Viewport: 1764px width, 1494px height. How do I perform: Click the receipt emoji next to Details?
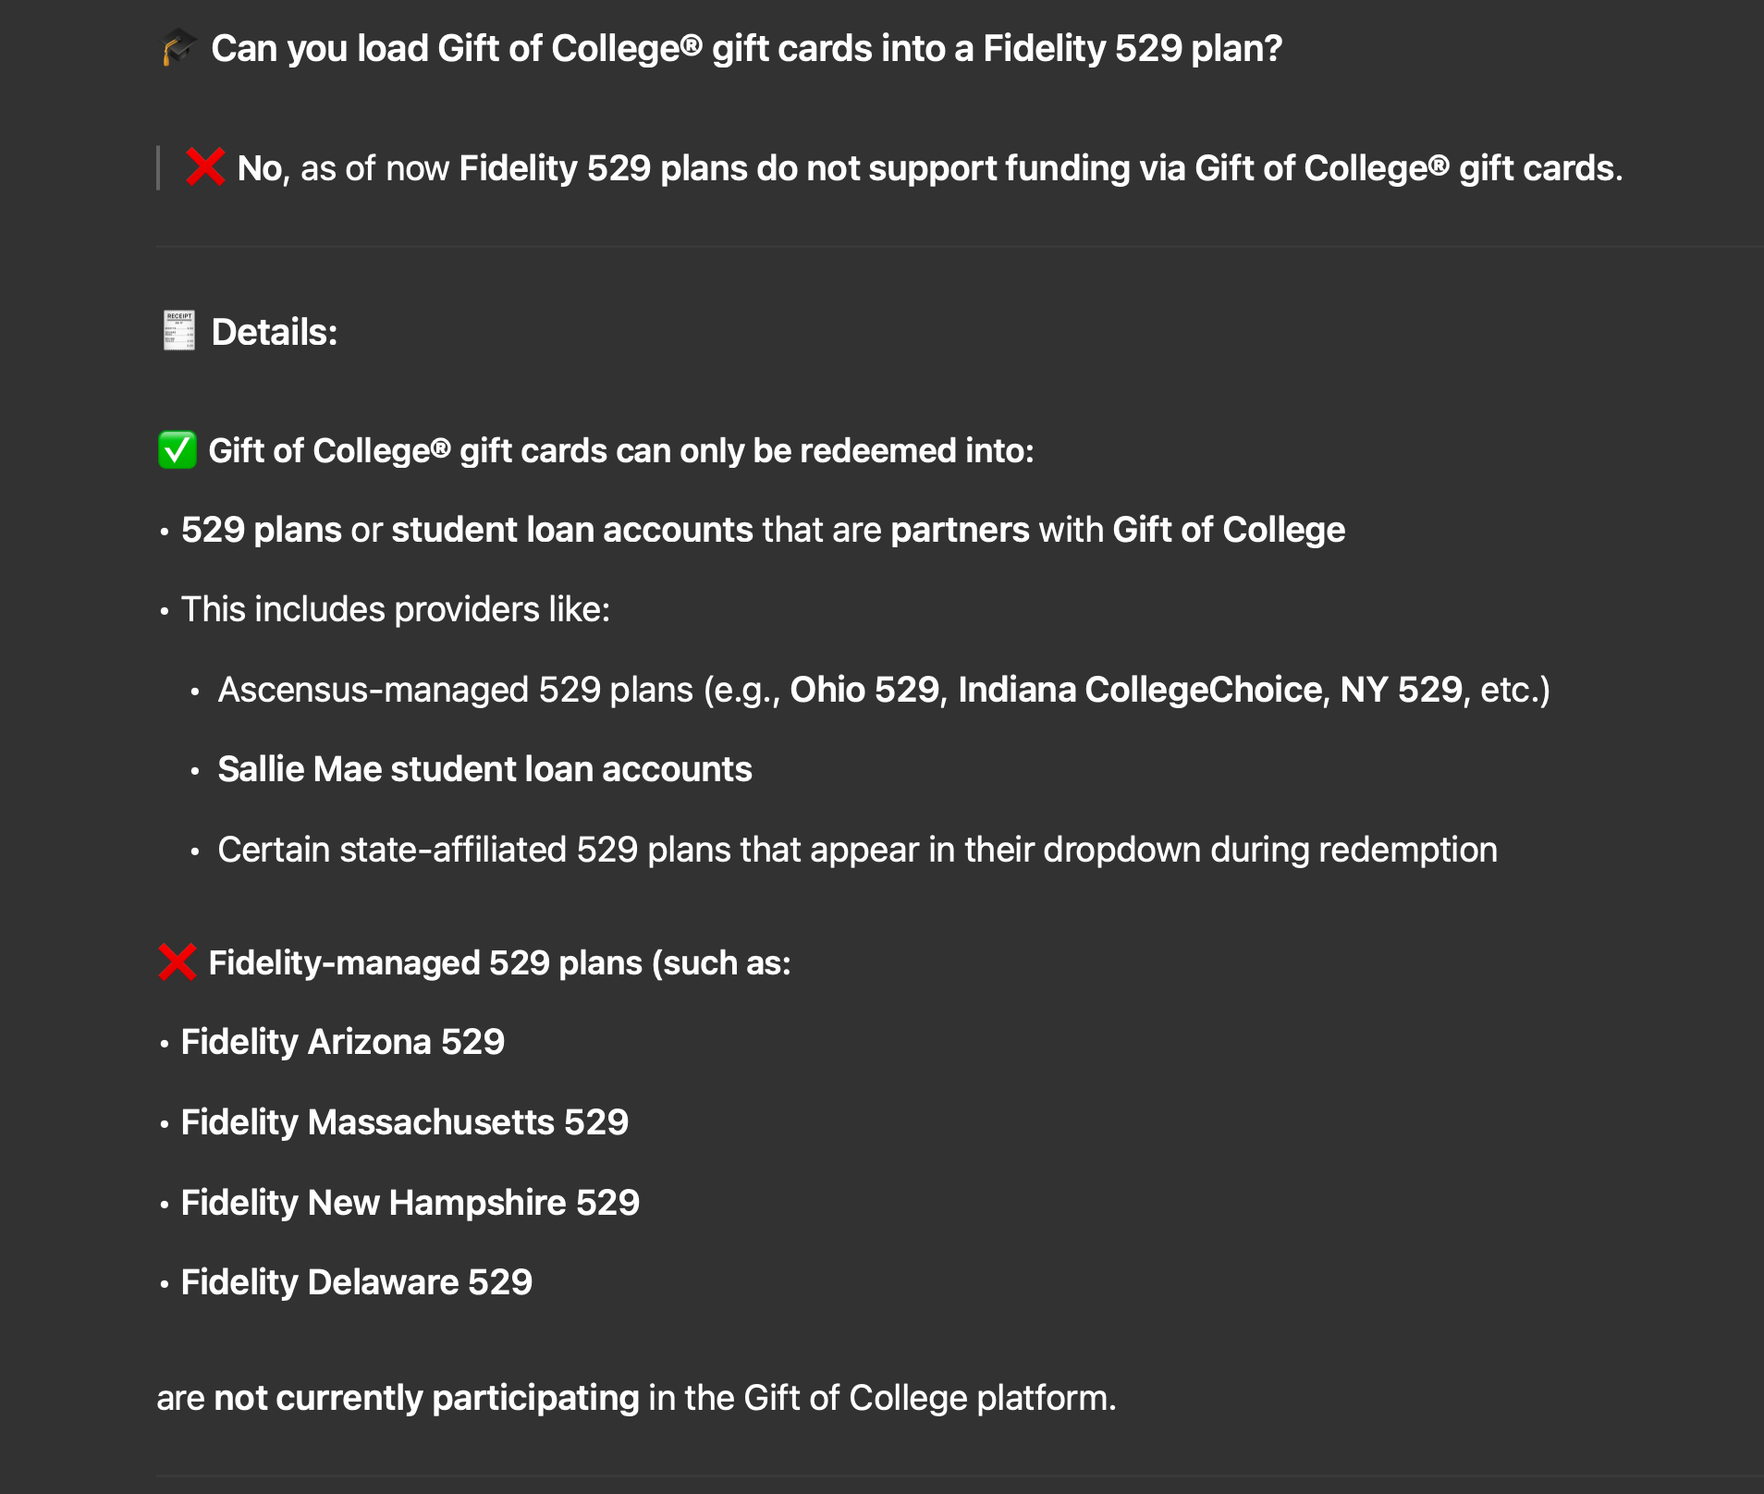click(x=178, y=331)
